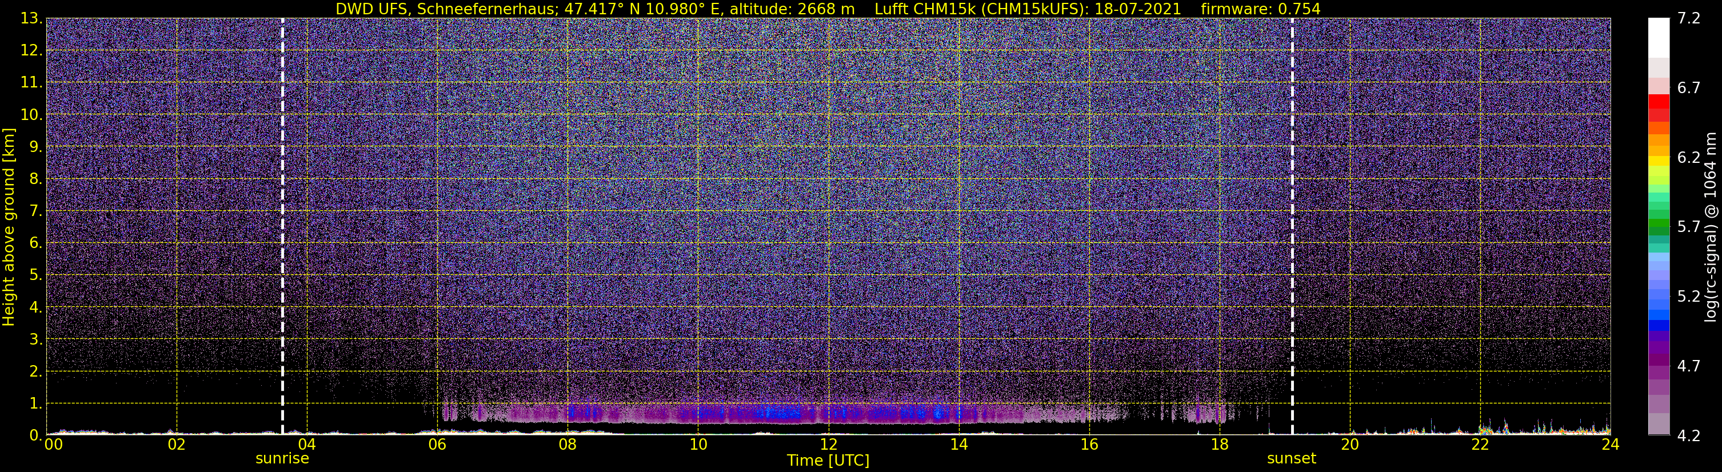Click the height axis tick '1.'
1722x472 pixels.
click(x=35, y=404)
